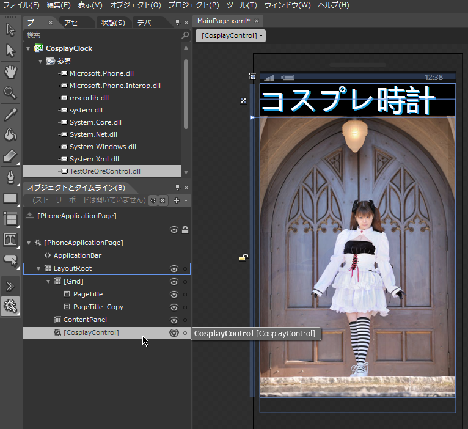Open the オブジェクト(O) menu
The image size is (468, 429).
136,5
